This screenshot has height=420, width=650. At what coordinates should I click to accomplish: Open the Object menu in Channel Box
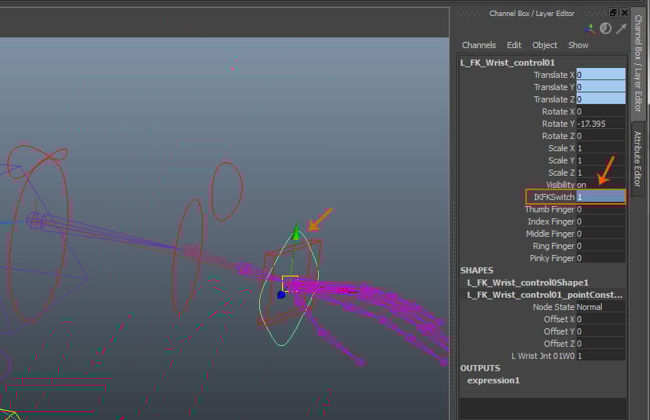tap(544, 45)
